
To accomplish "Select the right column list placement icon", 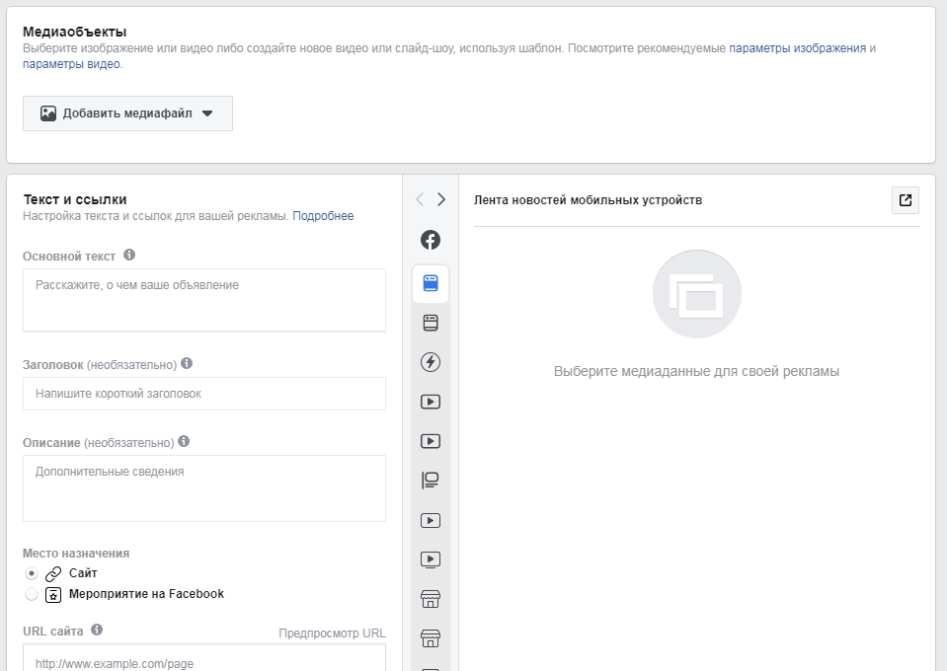I will coord(430,481).
